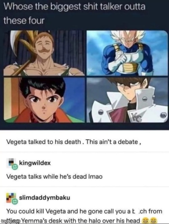Click the green reblog badge beside kingwildex

[15, 166]
